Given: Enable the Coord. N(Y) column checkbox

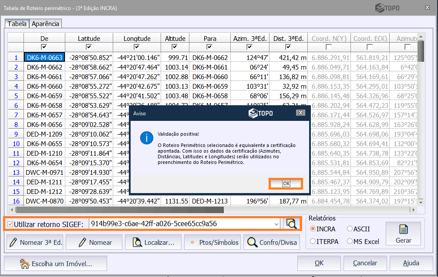Looking at the screenshot, I should coord(329,47).
